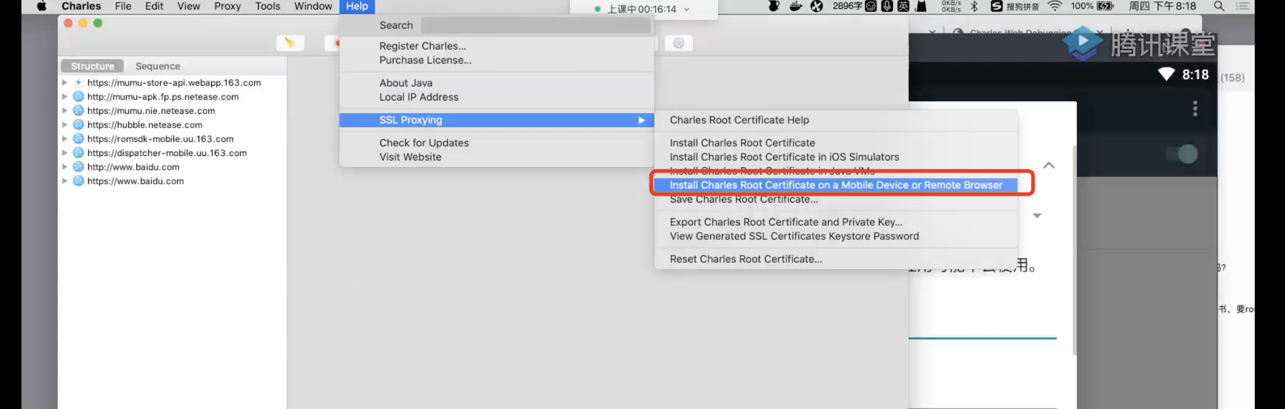
Task: Click the Bluetooth menu bar icon
Action: [974, 6]
